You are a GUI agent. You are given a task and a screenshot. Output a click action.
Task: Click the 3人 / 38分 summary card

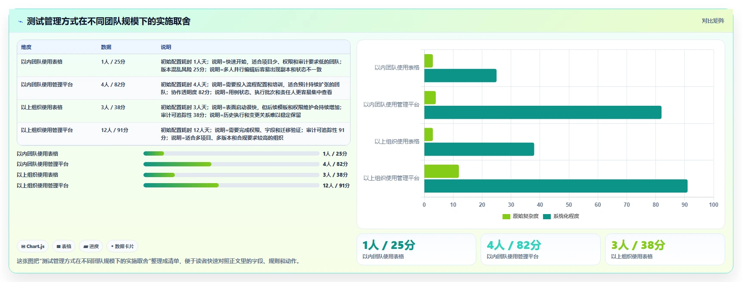(x=665, y=249)
